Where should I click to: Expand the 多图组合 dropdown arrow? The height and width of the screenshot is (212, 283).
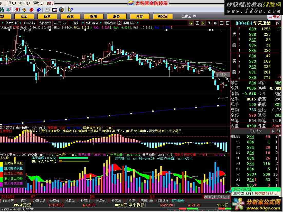click(100, 23)
